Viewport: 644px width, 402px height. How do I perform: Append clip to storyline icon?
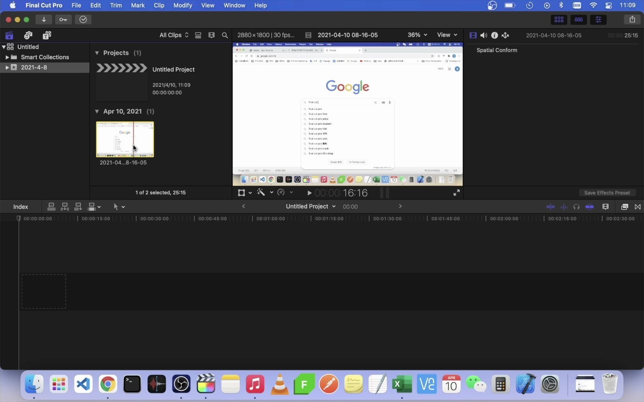coord(78,207)
